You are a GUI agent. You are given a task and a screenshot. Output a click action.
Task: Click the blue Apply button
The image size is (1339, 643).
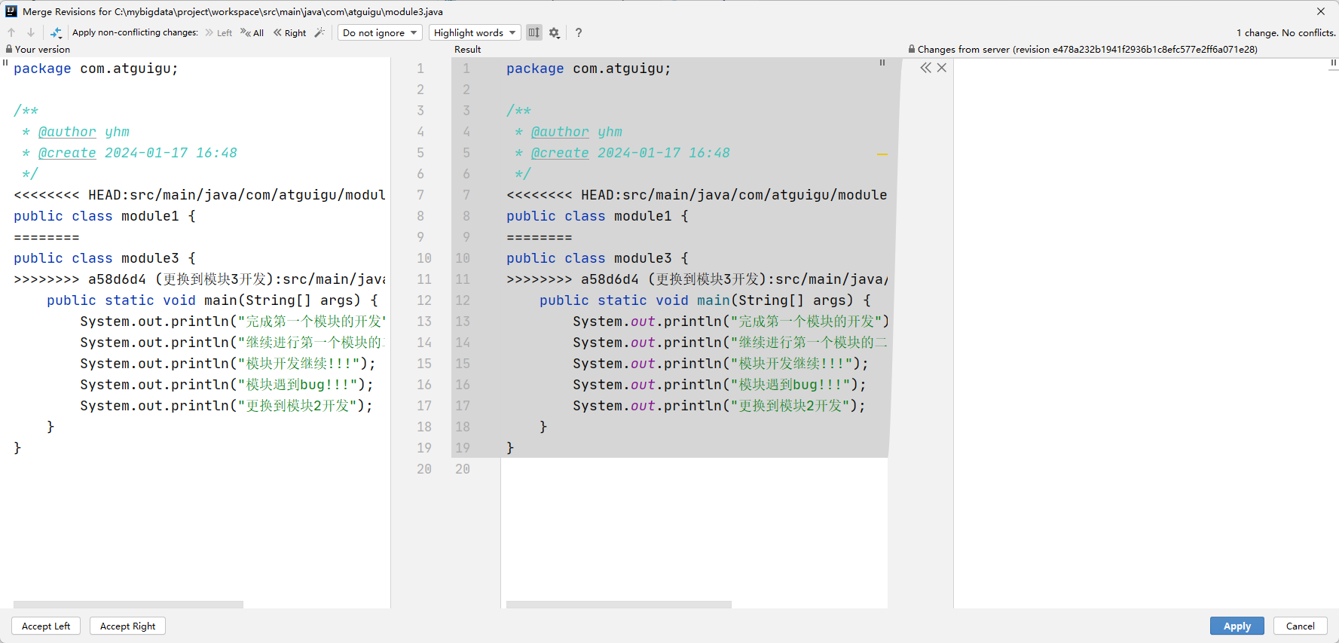(1237, 626)
